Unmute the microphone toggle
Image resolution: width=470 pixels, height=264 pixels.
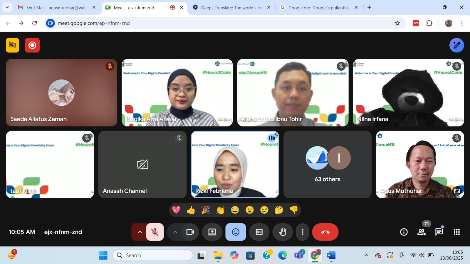click(x=155, y=232)
